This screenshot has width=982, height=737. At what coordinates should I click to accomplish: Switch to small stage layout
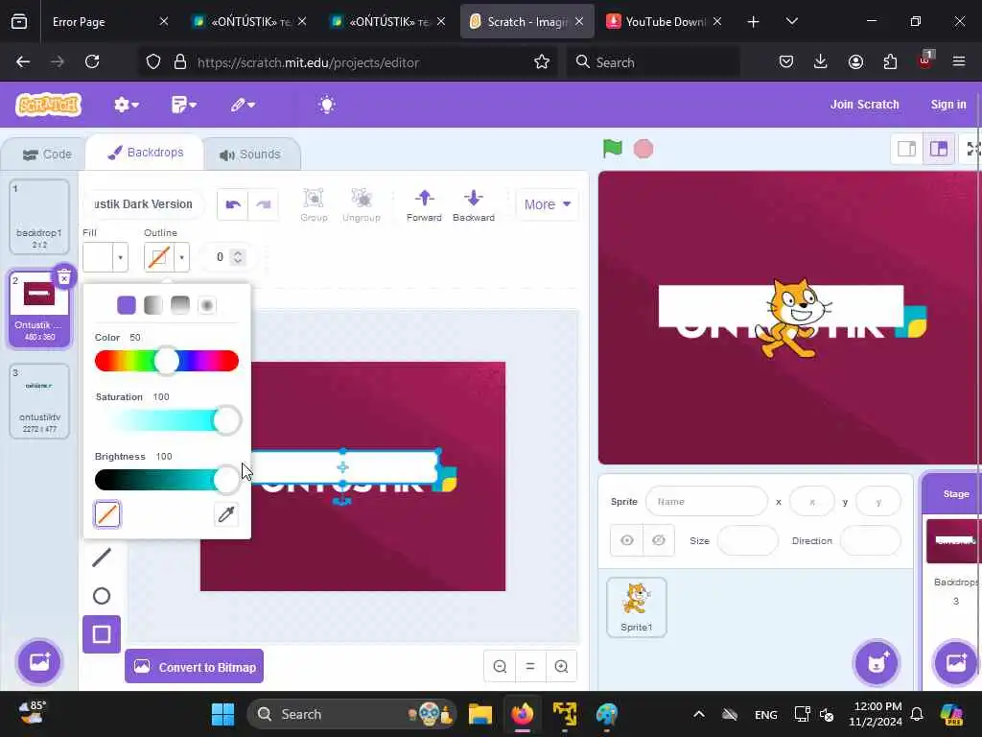[x=906, y=149]
